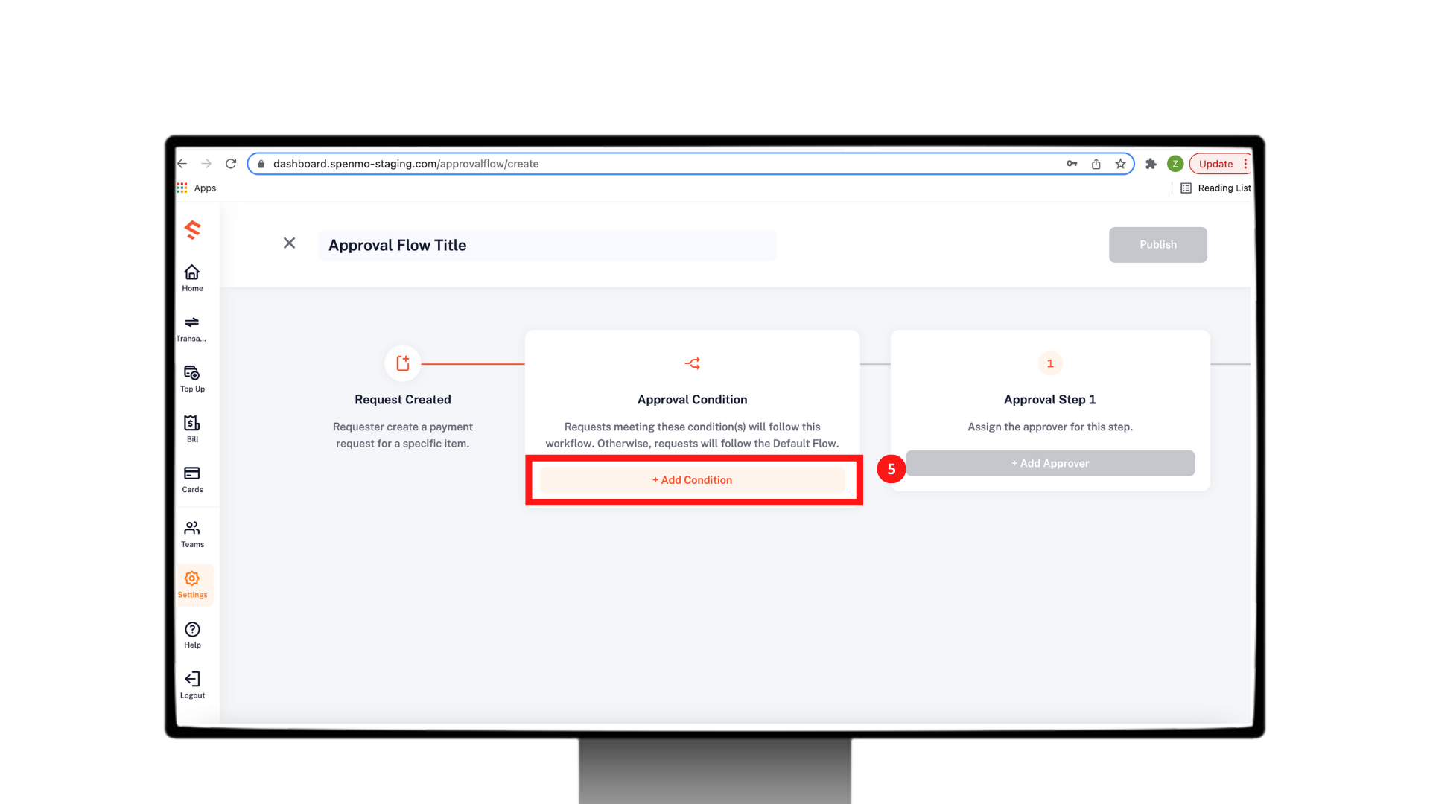The image size is (1430, 804).
Task: Open the Cards section
Action: point(192,479)
